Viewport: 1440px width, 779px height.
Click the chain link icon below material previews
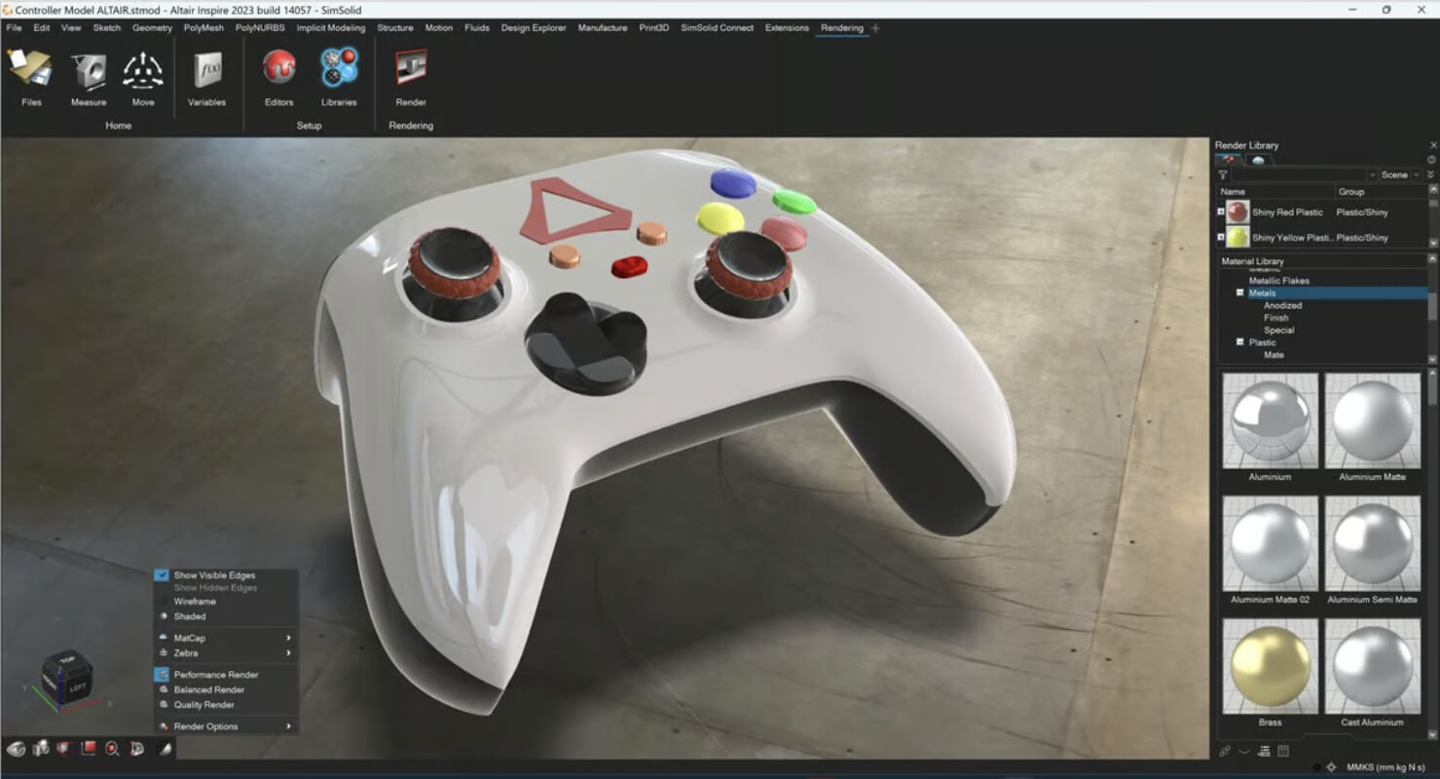[x=1225, y=751]
